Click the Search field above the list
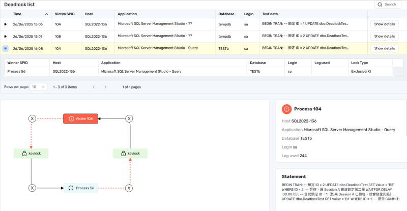This screenshot has width=407, height=211. click(389, 4)
